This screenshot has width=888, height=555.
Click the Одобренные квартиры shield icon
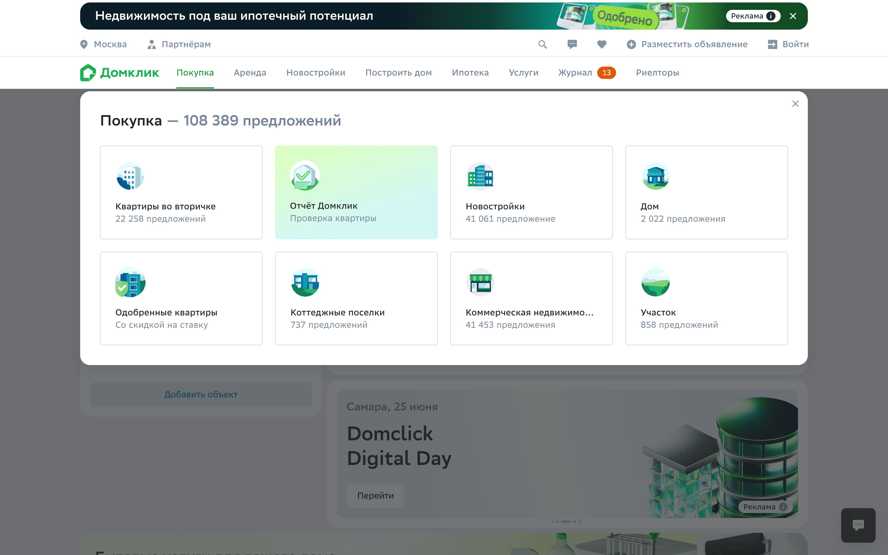click(x=130, y=282)
